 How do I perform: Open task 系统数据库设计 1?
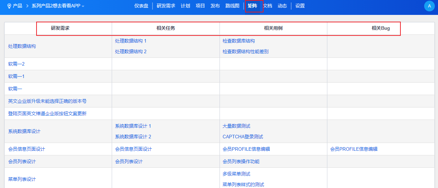pos(133,126)
